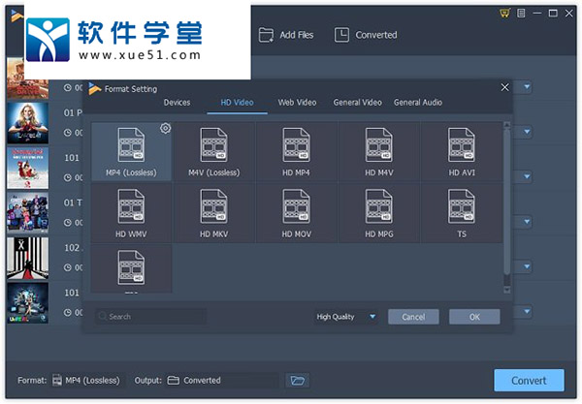Open the General Audio tab
The image size is (582, 404).
[x=418, y=102]
